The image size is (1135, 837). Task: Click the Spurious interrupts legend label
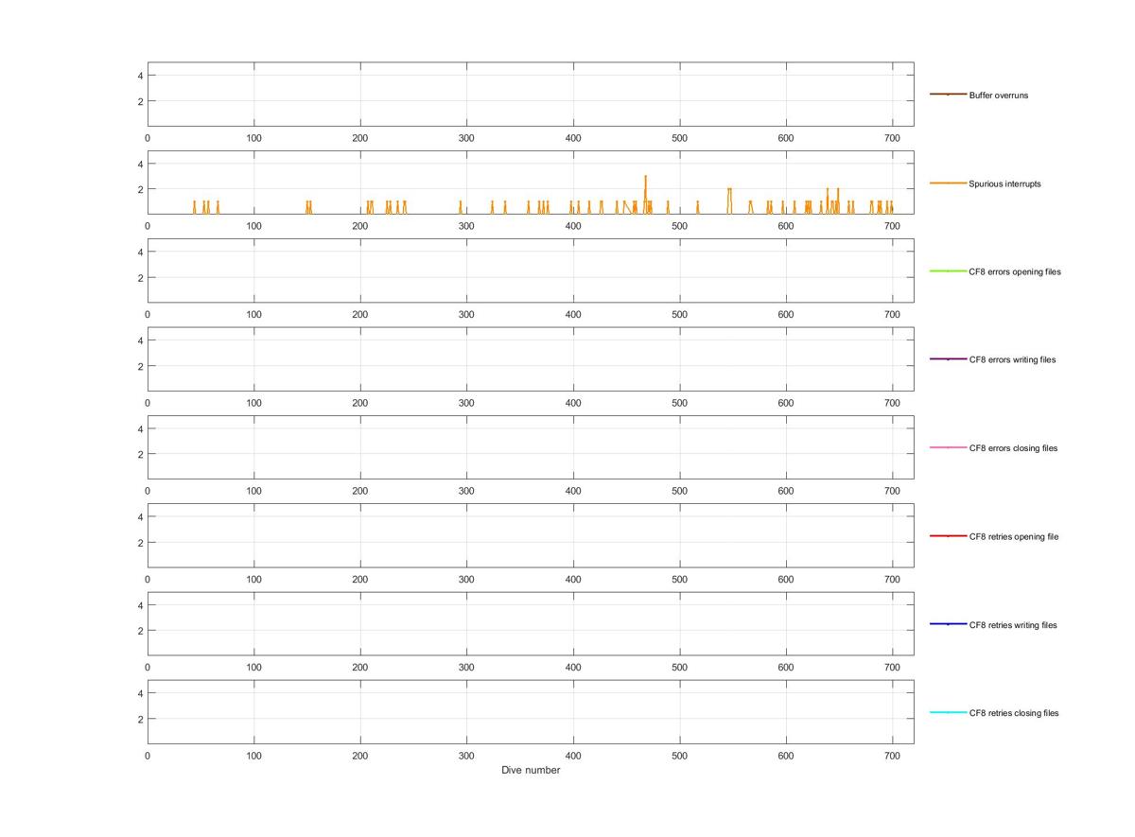click(x=1004, y=183)
